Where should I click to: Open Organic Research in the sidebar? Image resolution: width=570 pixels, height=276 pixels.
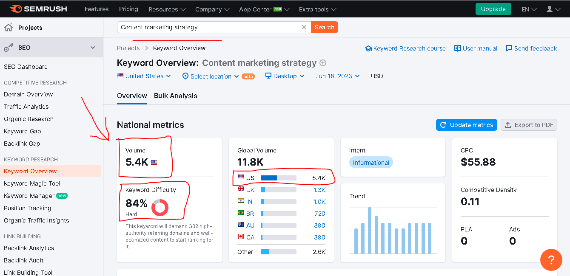pos(28,119)
